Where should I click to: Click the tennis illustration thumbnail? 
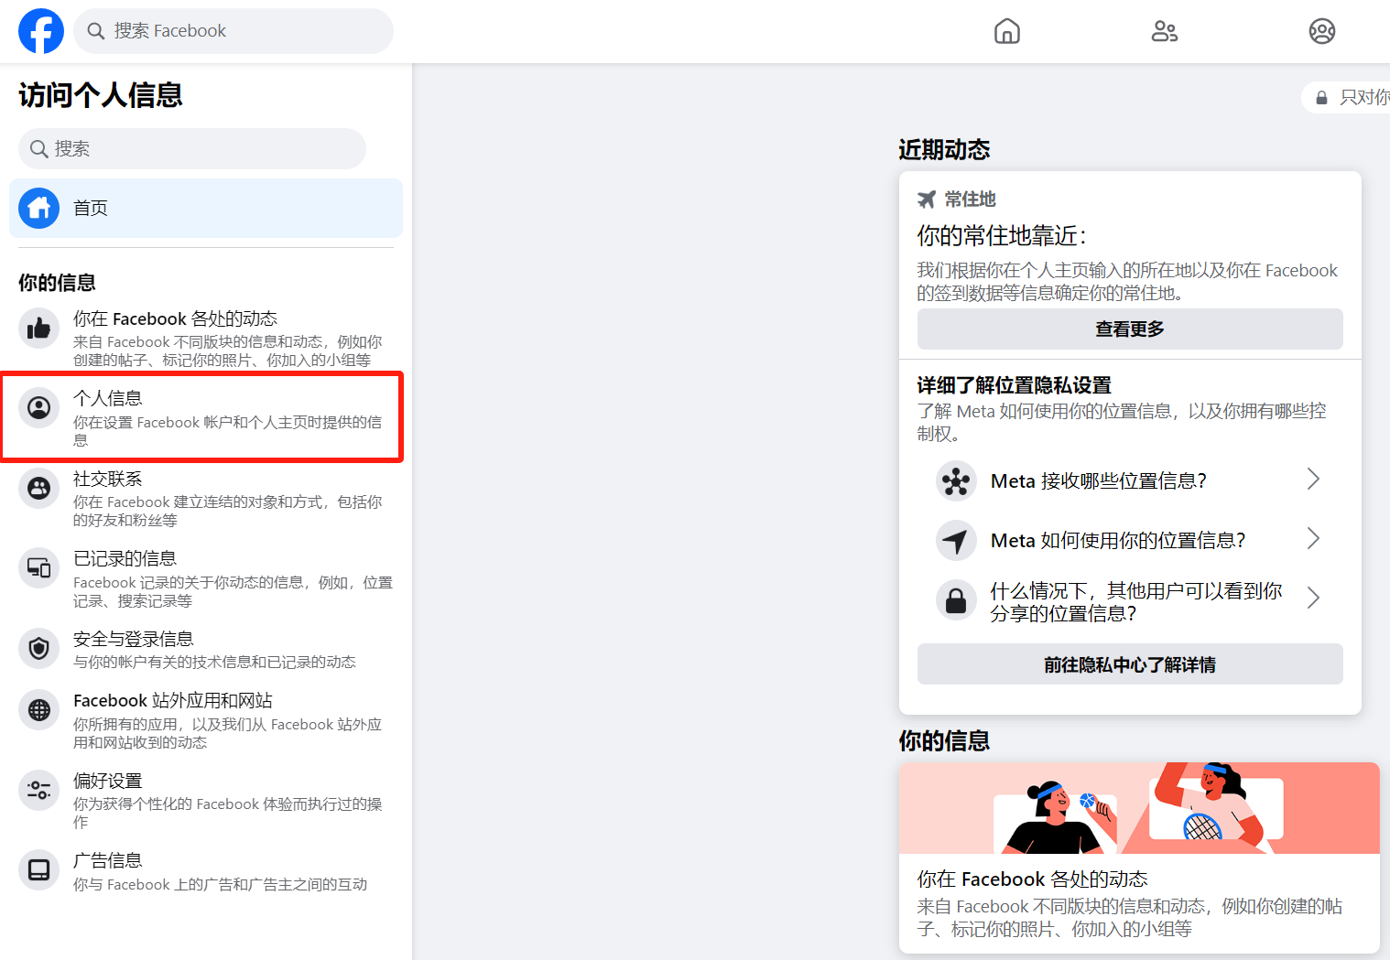click(x=1139, y=808)
